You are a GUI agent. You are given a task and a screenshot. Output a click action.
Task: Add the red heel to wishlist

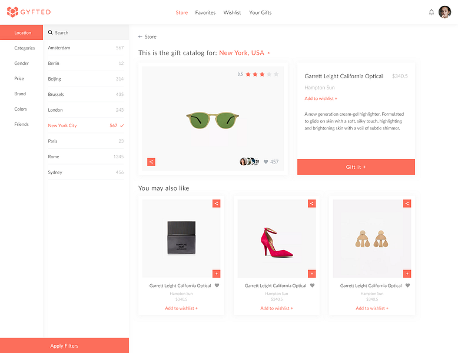pyautogui.click(x=277, y=308)
